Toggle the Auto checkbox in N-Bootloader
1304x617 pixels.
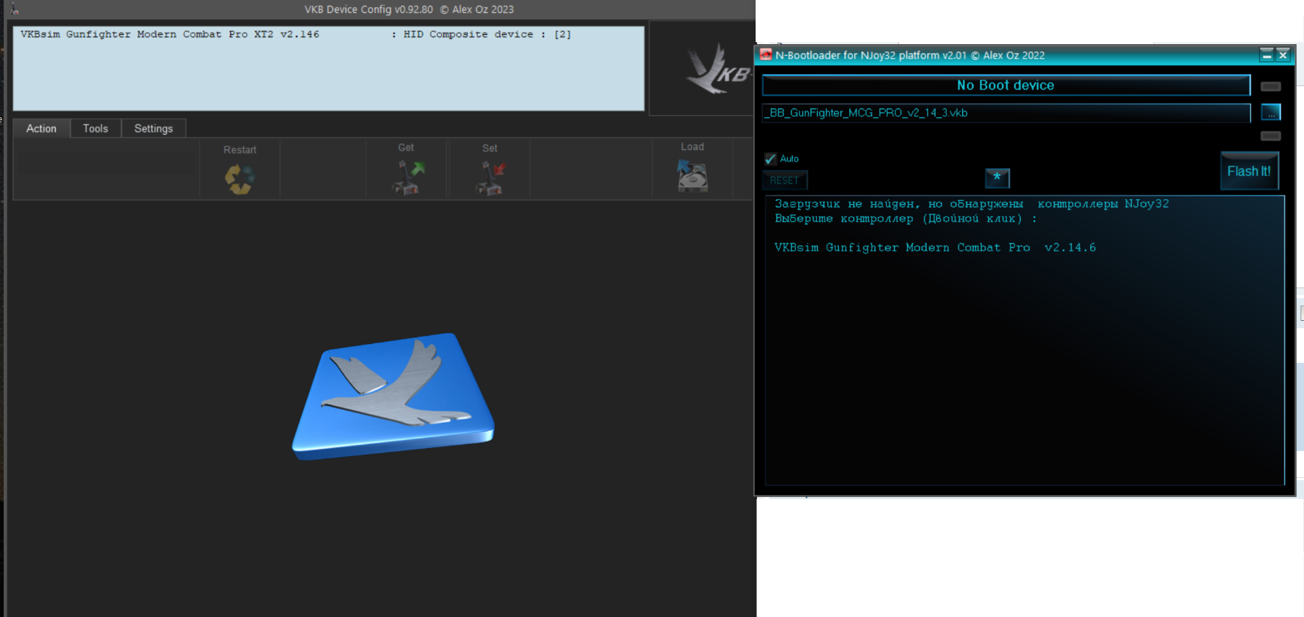click(x=771, y=159)
